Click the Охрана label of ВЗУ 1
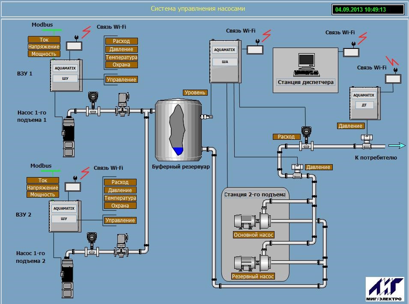Screen dimensions: 409x304 click(x=121, y=65)
